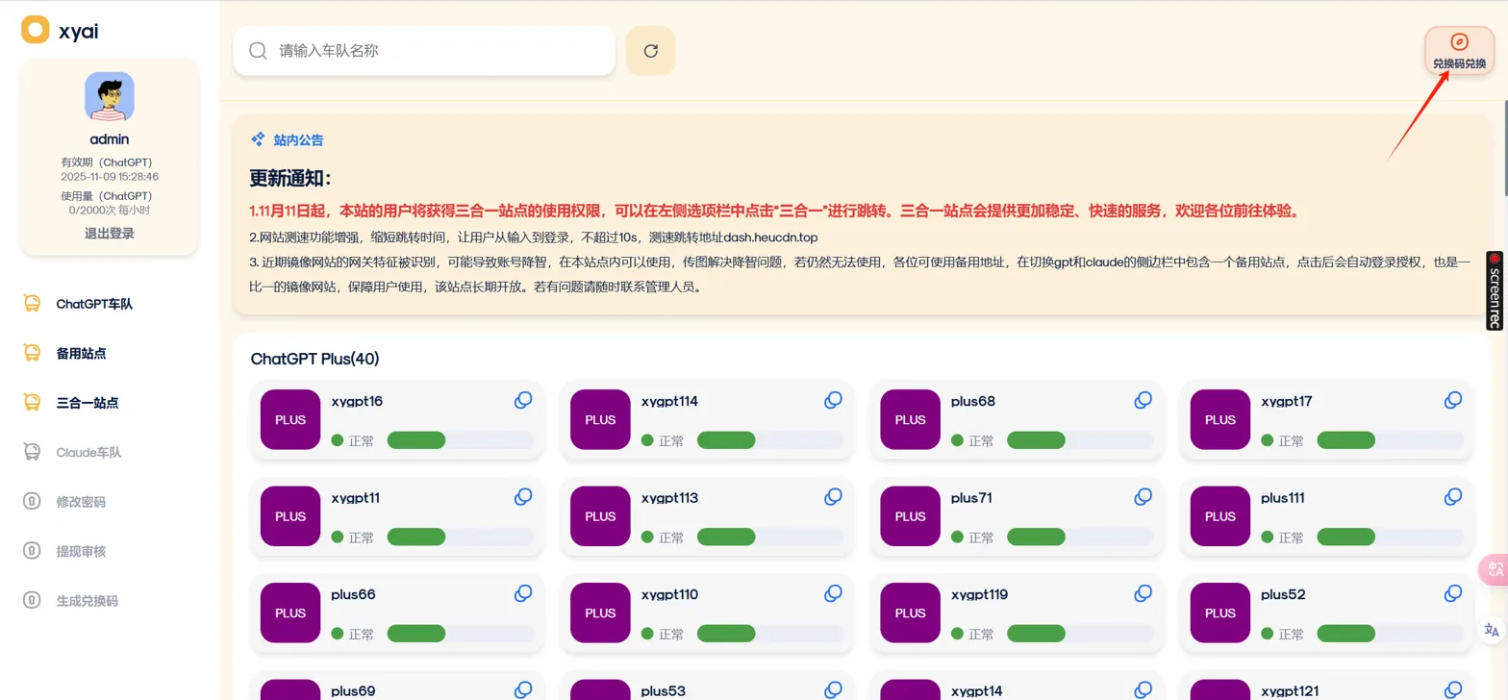Image resolution: width=1508 pixels, height=700 pixels.
Task: Open the 兑换码兑换 redeem code button
Action: click(x=1459, y=51)
